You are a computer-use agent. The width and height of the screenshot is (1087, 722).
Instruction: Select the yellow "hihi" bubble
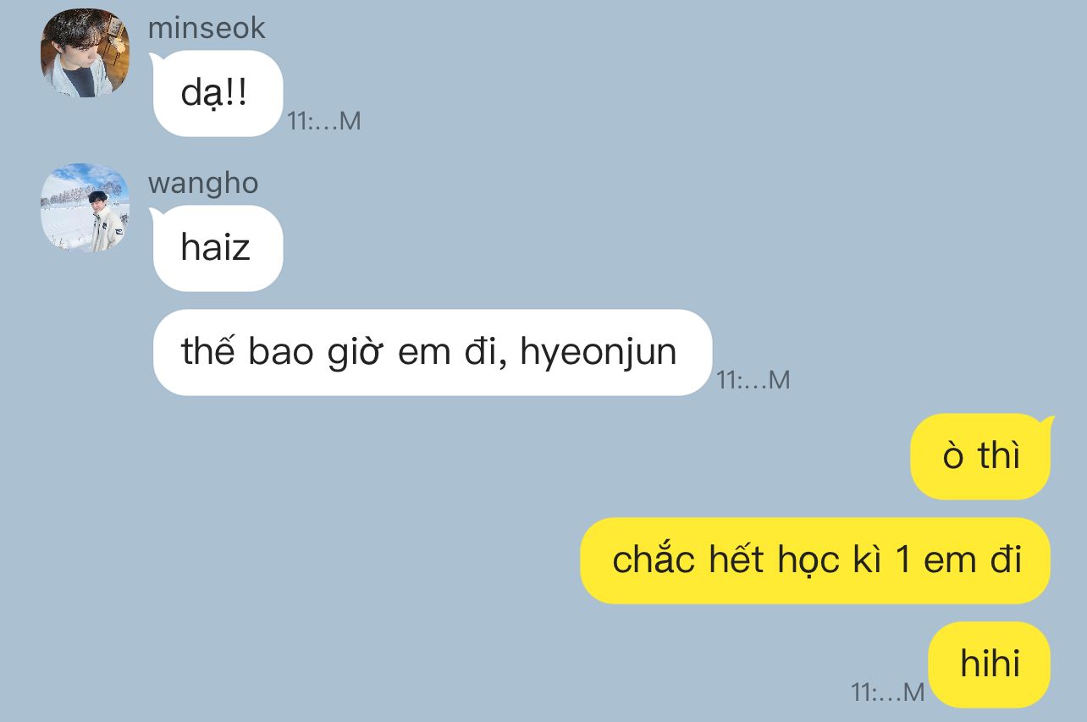pyautogui.click(x=990, y=664)
